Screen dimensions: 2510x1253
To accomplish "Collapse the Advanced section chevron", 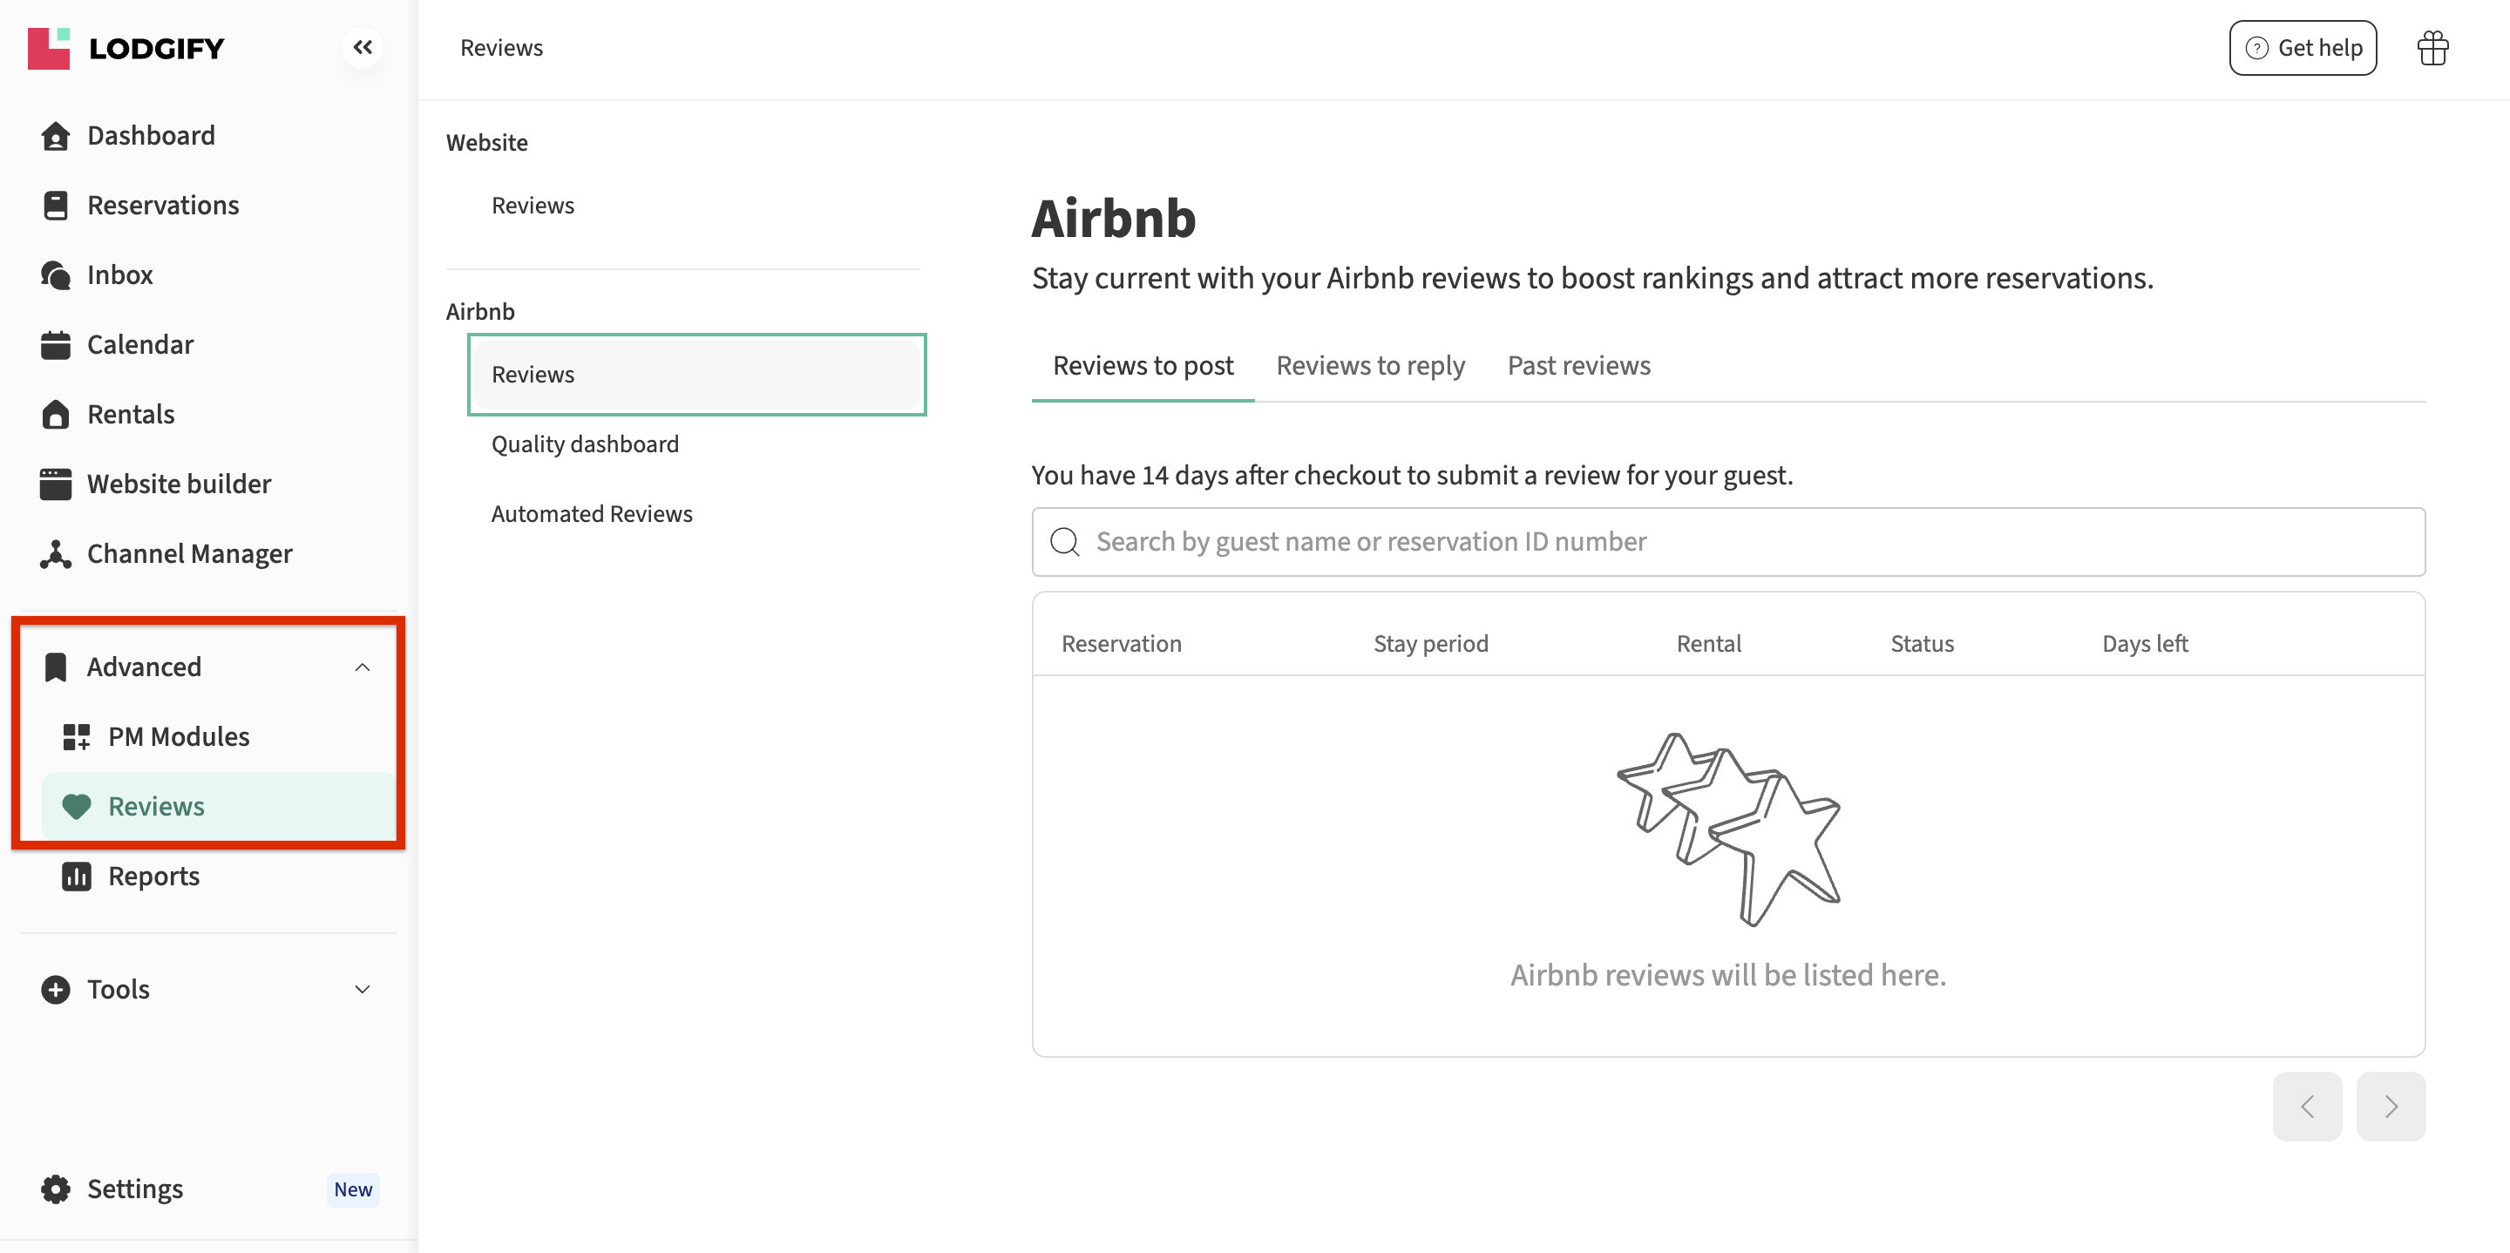I will click(x=363, y=667).
